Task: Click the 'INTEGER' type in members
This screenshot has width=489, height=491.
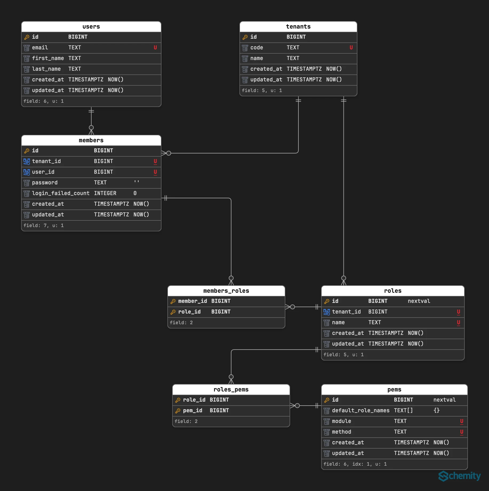Action: tap(105, 193)
